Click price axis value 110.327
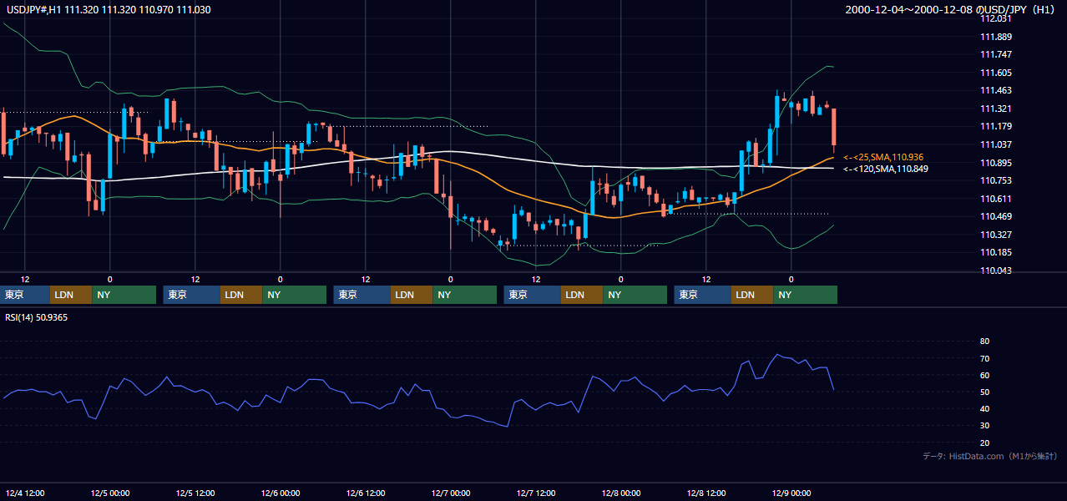 996,235
